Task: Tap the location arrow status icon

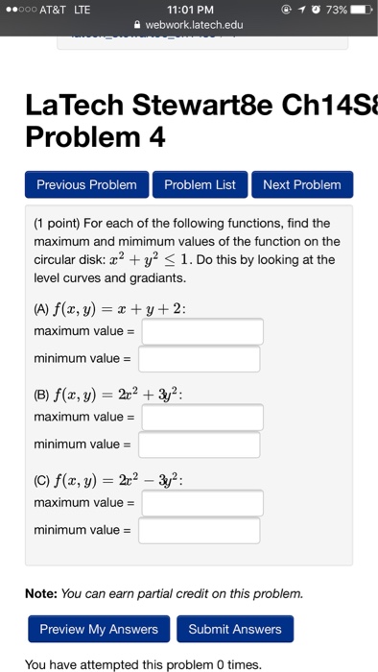Action: 301,10
